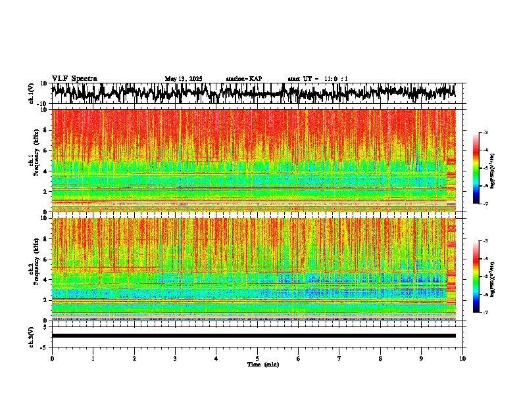The image size is (521, 402).
Task: Click the ch.1 color scale log(PSD) unit label
Action: (x=493, y=171)
